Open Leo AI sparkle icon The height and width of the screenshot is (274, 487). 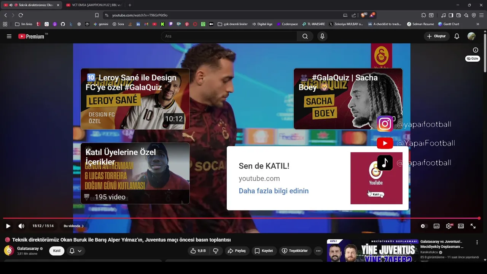tap(466, 15)
